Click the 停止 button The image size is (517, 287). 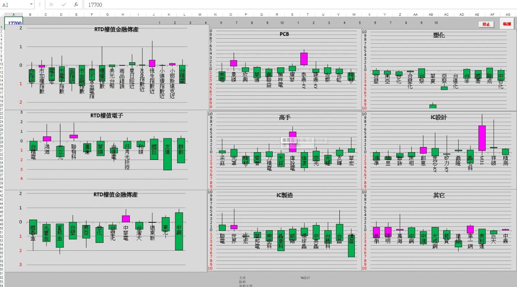486,24
